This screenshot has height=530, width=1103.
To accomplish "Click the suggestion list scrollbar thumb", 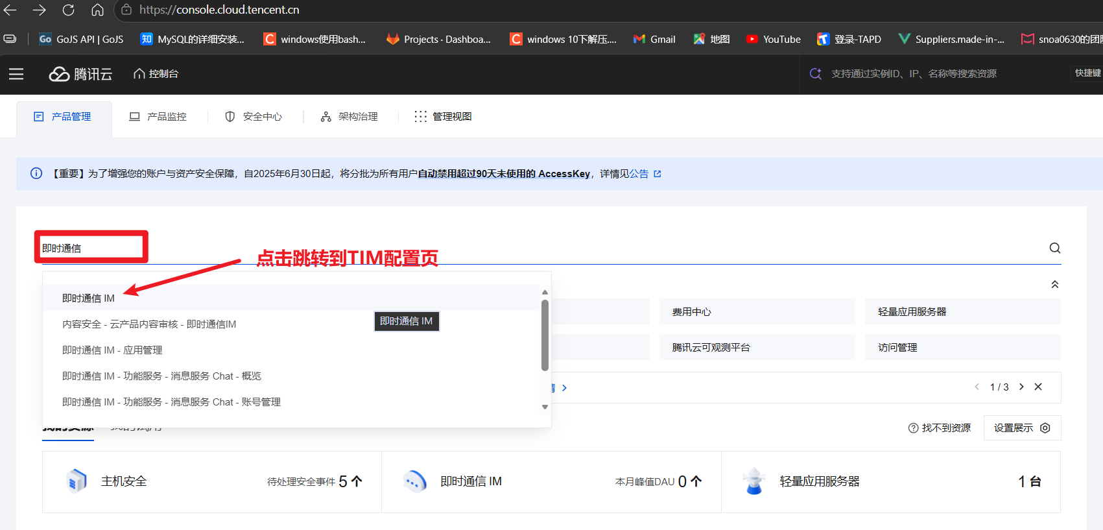I will [x=545, y=335].
